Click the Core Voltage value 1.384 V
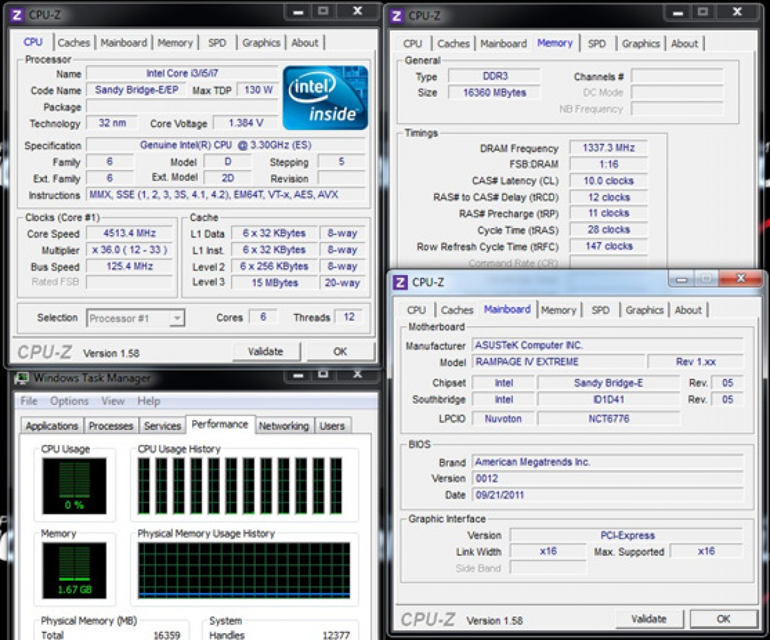 [246, 123]
